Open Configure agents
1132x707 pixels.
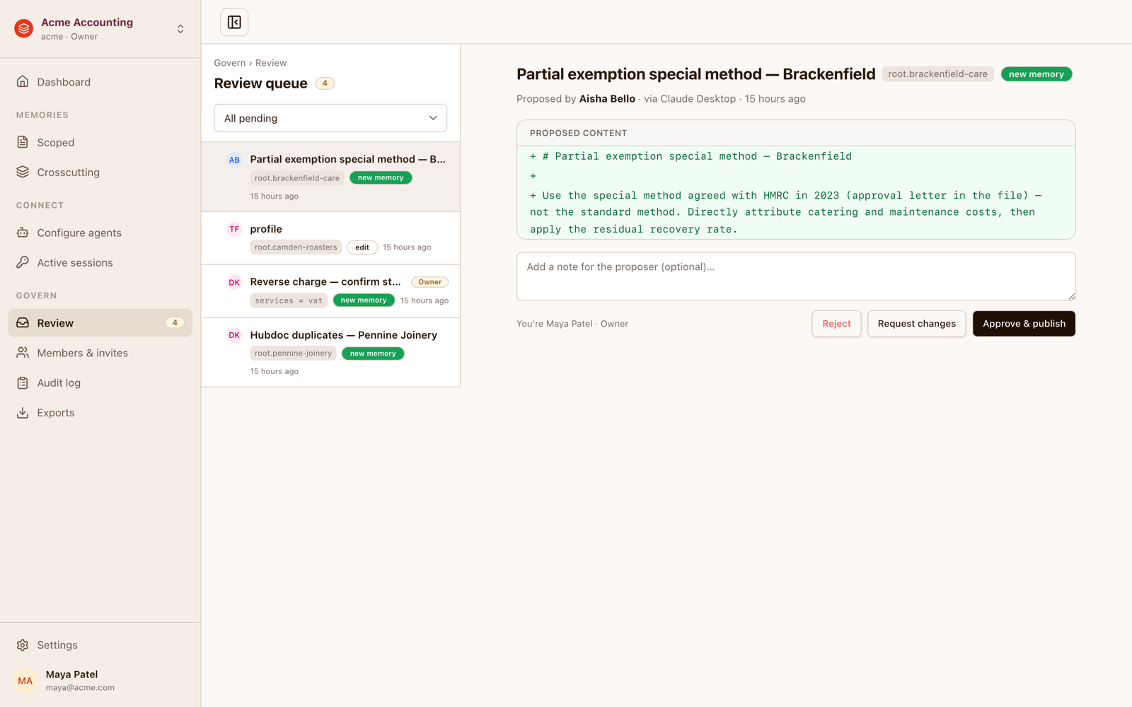[100, 233]
